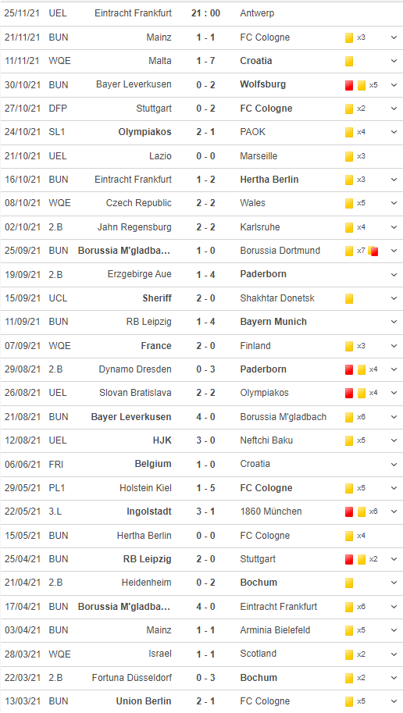Click the yellow card icon in the Mainz vs FC Cologne 21/11/21 row
403x713 pixels.
point(349,37)
